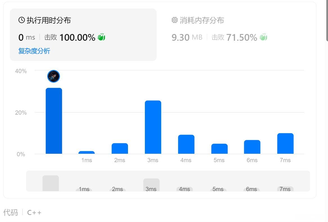Click the 代码 label
This screenshot has height=222, width=328.
(10, 212)
